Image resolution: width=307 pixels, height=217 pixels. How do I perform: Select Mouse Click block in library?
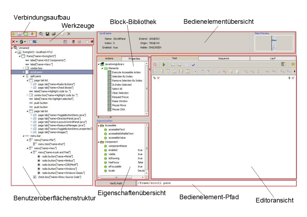point(118,109)
